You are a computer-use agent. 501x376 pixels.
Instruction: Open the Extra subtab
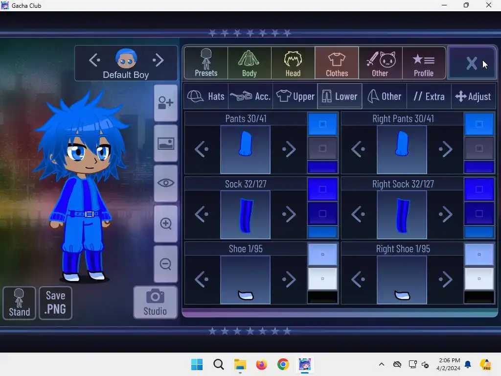[429, 96]
